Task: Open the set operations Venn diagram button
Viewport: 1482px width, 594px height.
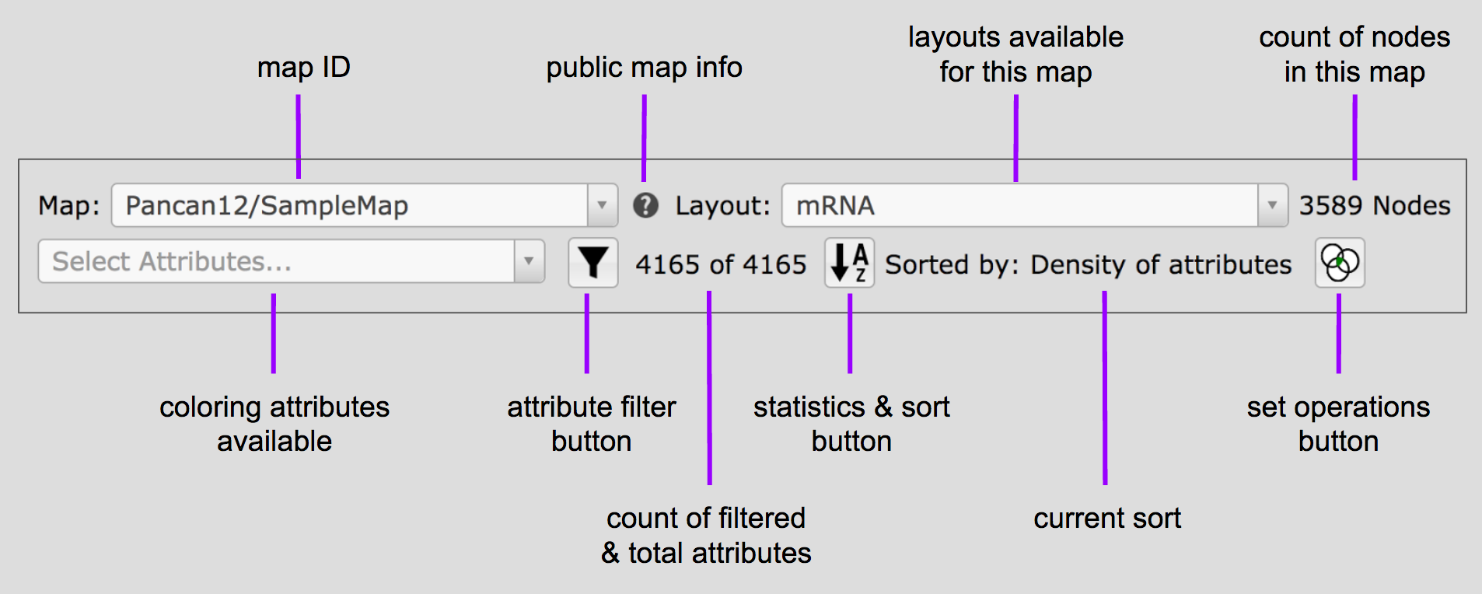Action: pos(1340,263)
